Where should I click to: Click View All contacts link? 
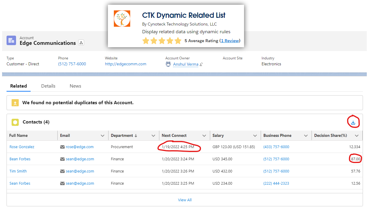[185, 200]
